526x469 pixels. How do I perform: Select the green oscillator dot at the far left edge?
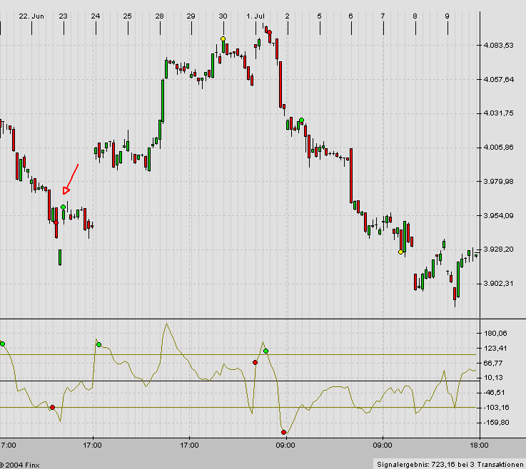pyautogui.click(x=2, y=344)
